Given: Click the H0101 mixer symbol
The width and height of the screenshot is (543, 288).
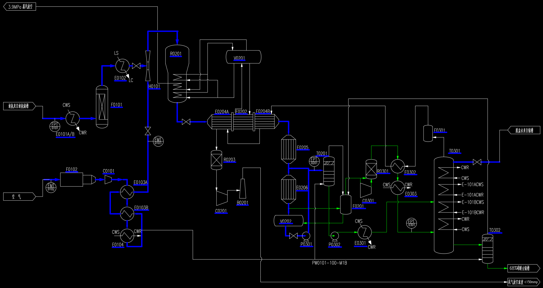Looking at the screenshot, I should [x=148, y=66].
